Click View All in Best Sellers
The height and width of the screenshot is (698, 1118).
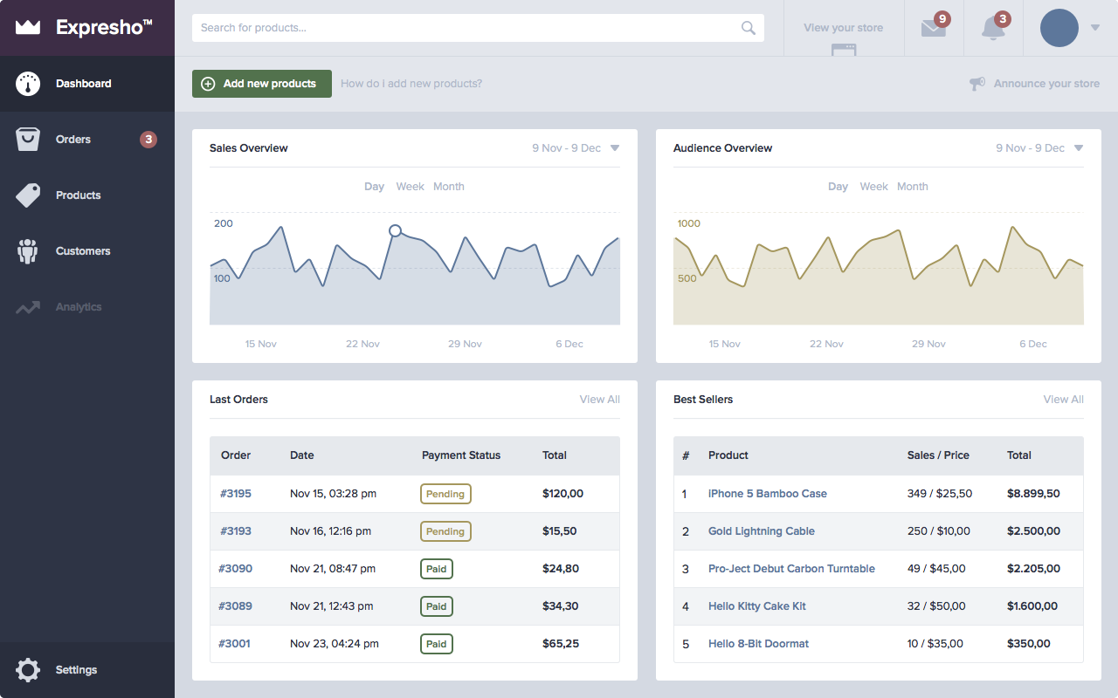1064,400
